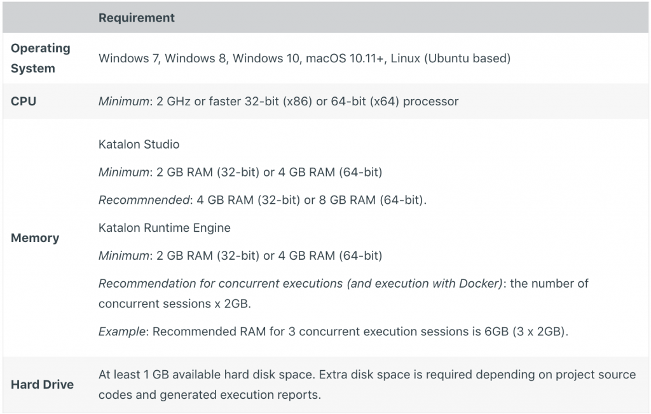Select the CPU row label
651x414 pixels.
(24, 101)
